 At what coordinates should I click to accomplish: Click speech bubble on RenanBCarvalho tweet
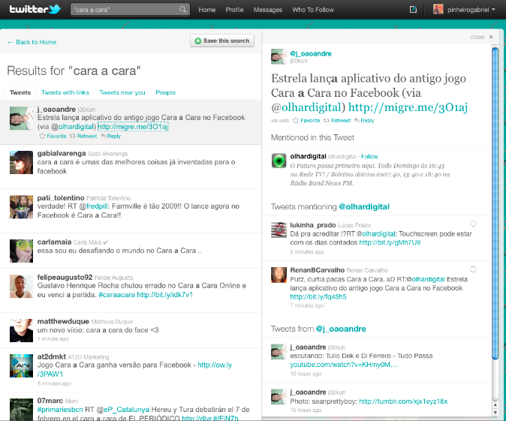pyautogui.click(x=473, y=269)
